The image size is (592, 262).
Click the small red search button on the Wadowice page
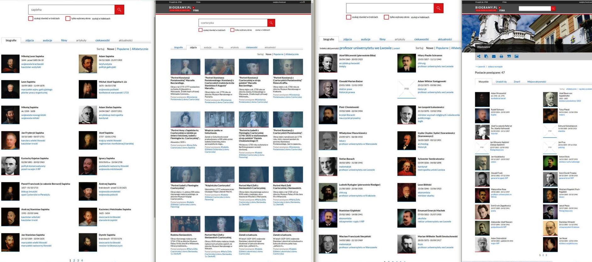click(553, 8)
